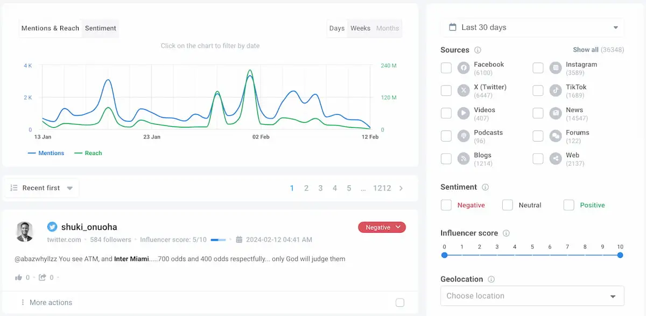Select Weeks view for the chart
Screen dimensions: 646x316
(360, 28)
